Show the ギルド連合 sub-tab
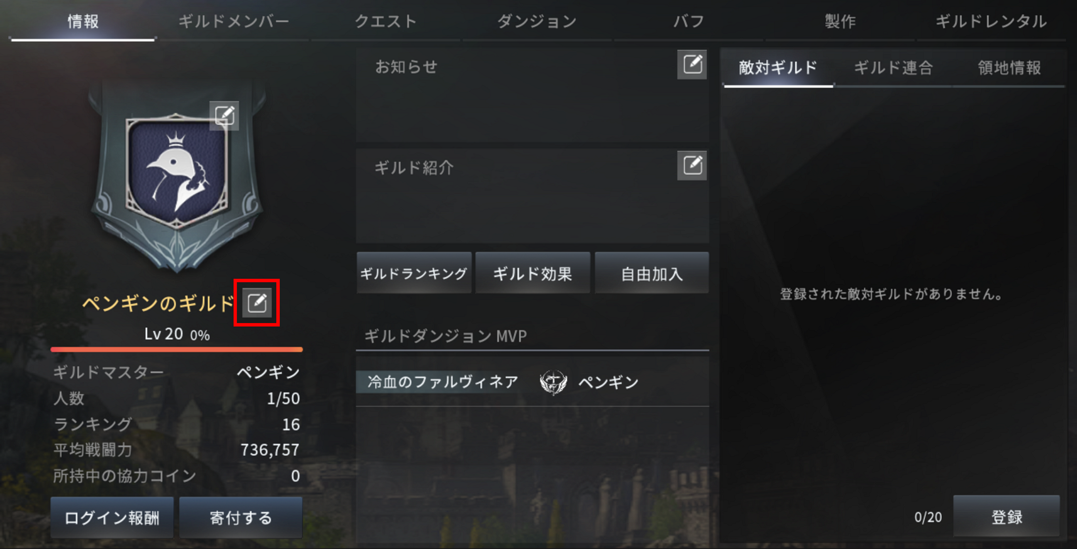This screenshot has width=1077, height=549. (x=893, y=68)
